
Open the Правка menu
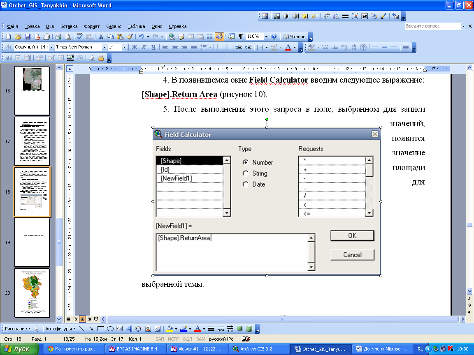[x=32, y=26]
